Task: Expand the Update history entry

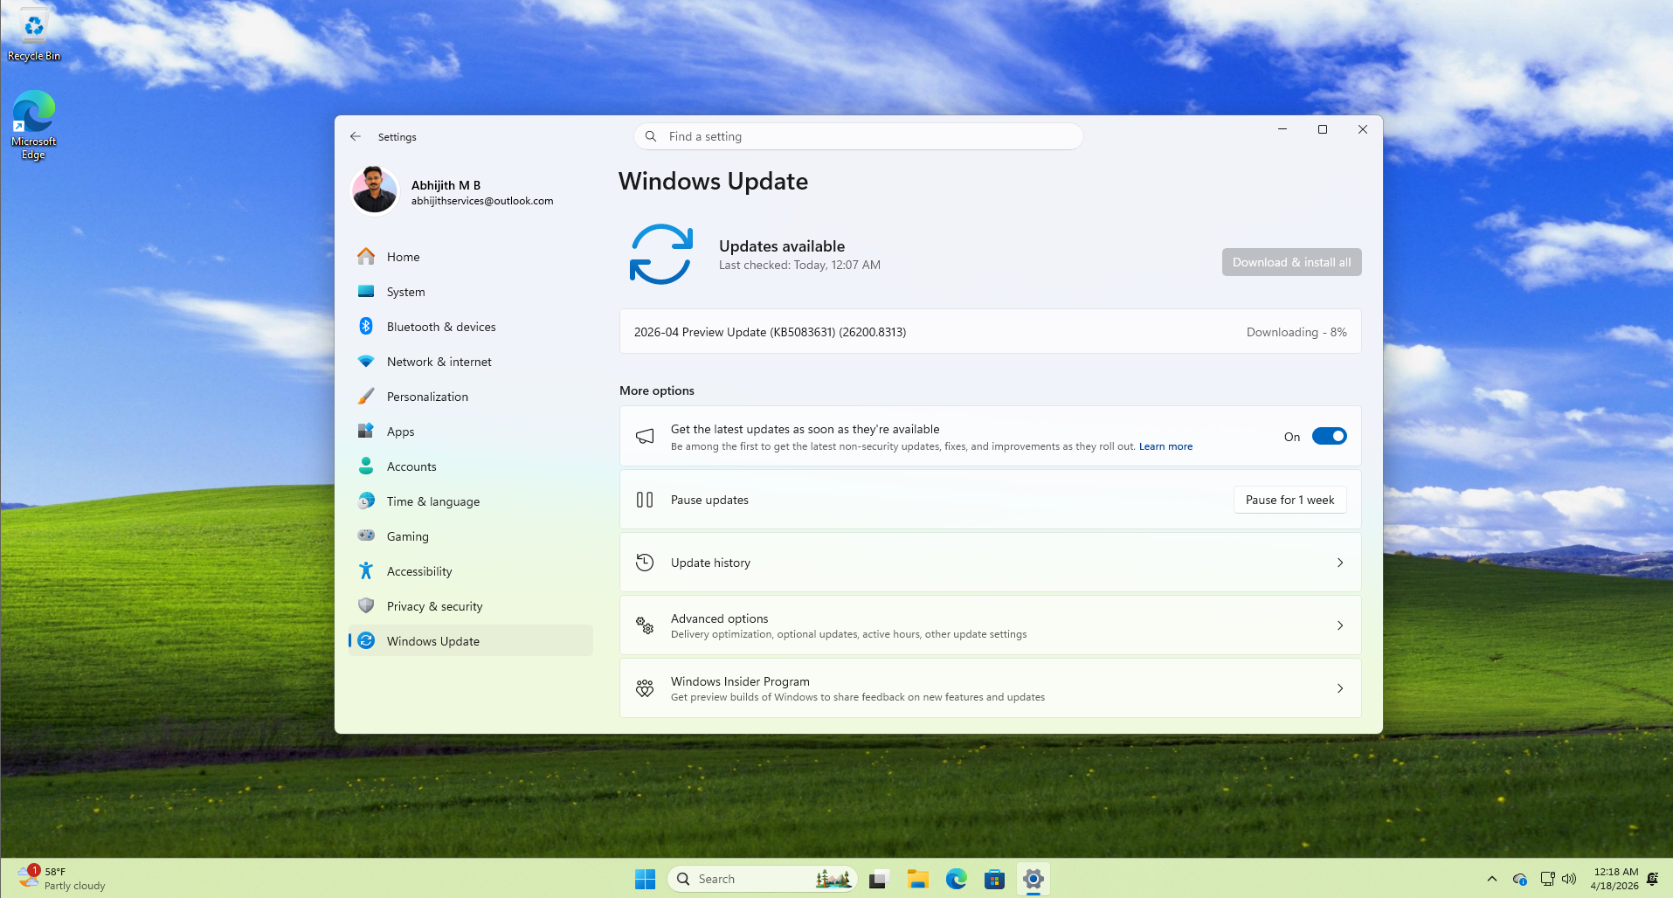Action: [x=1339, y=563]
